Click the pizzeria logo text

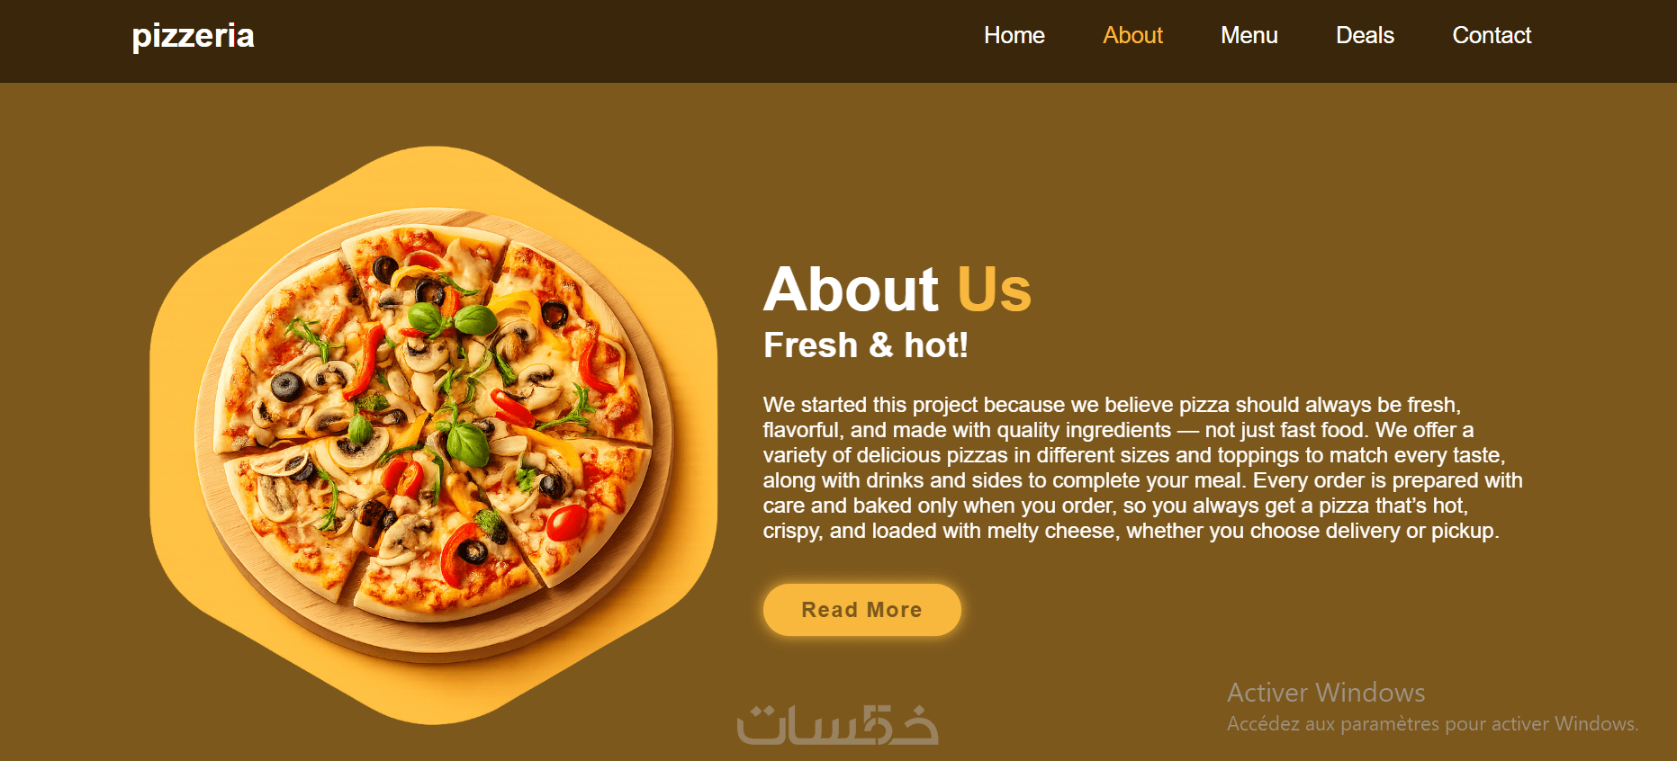193,36
